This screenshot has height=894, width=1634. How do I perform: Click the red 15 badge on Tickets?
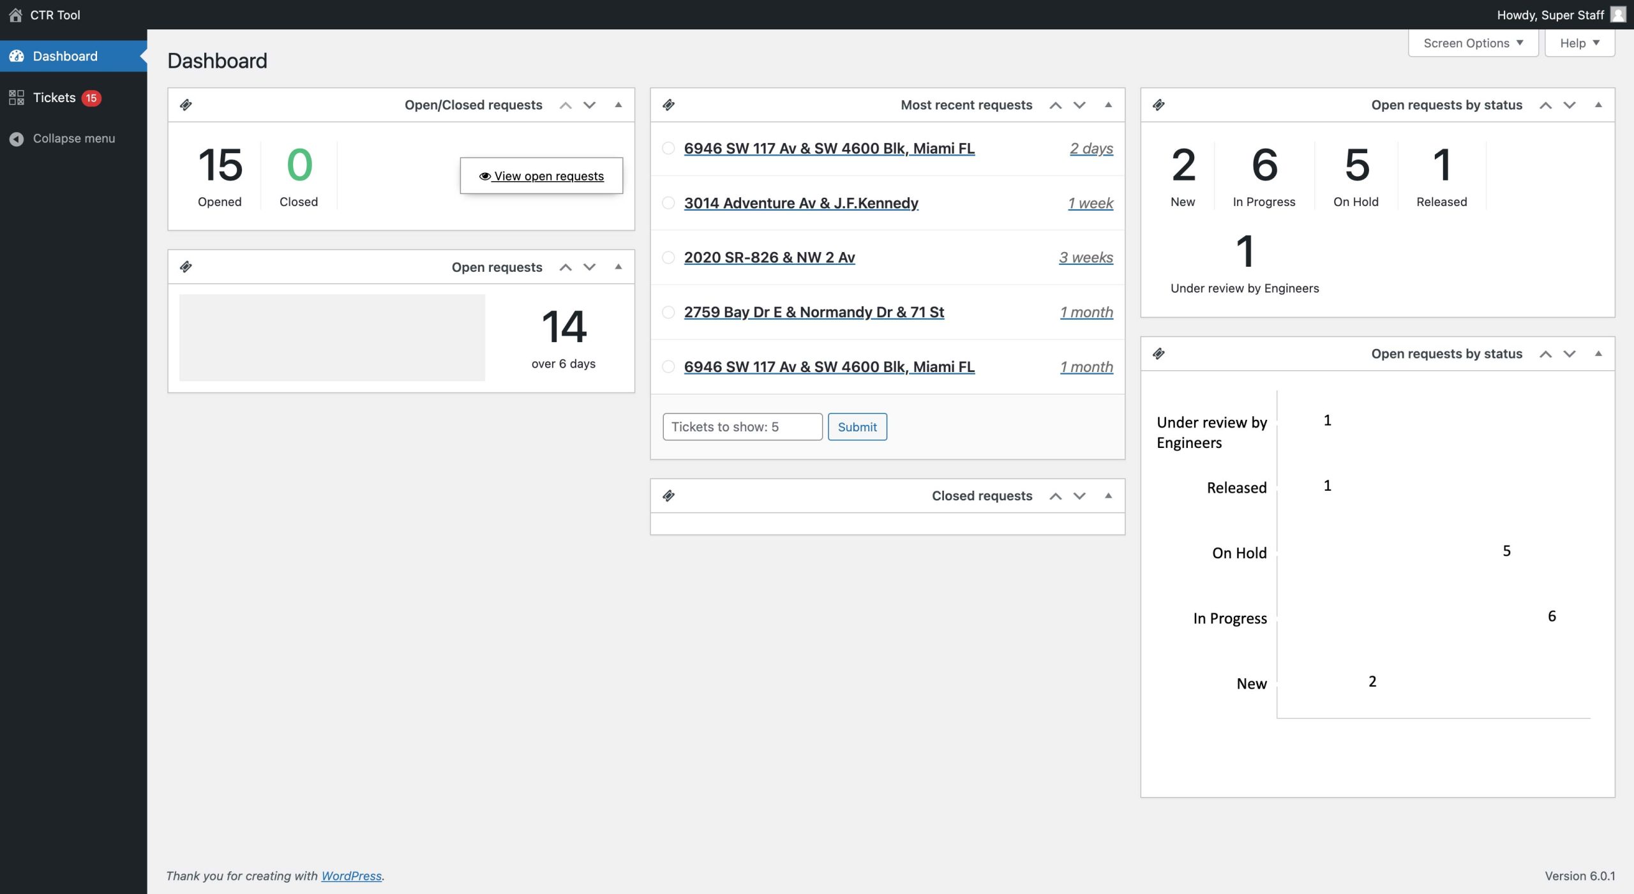[91, 98]
